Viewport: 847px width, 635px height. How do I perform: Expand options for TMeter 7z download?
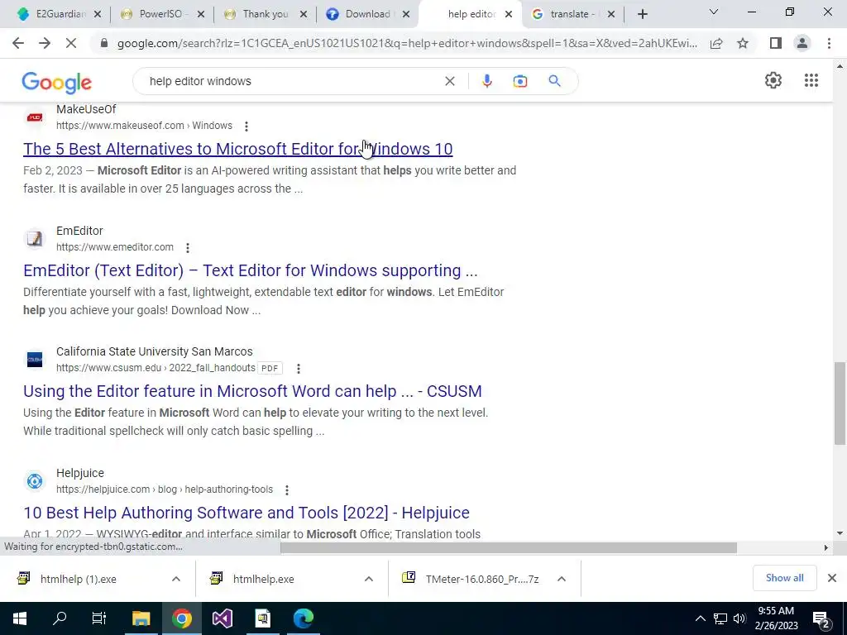click(562, 579)
